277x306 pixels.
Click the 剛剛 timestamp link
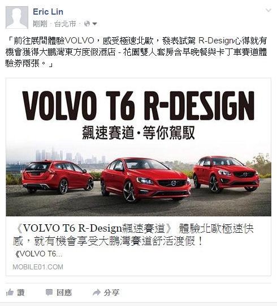pos(40,24)
